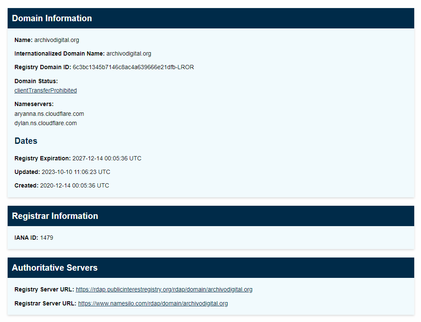421x322 pixels.
Task: Click the Internationalized Domain Name value
Action: [x=129, y=54]
